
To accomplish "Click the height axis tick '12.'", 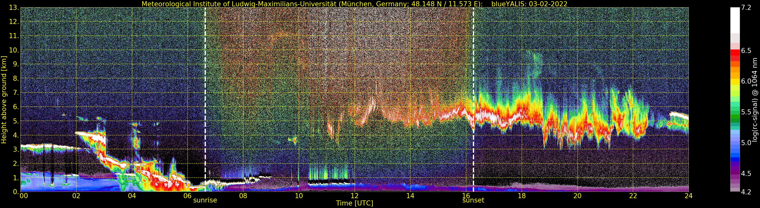I will (14, 21).
